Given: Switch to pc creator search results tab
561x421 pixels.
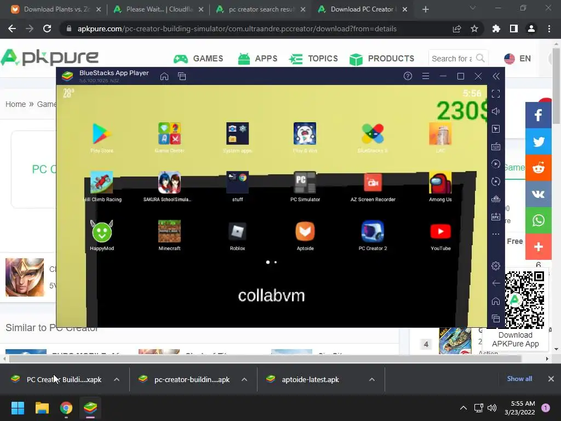Looking at the screenshot, I should (261, 9).
